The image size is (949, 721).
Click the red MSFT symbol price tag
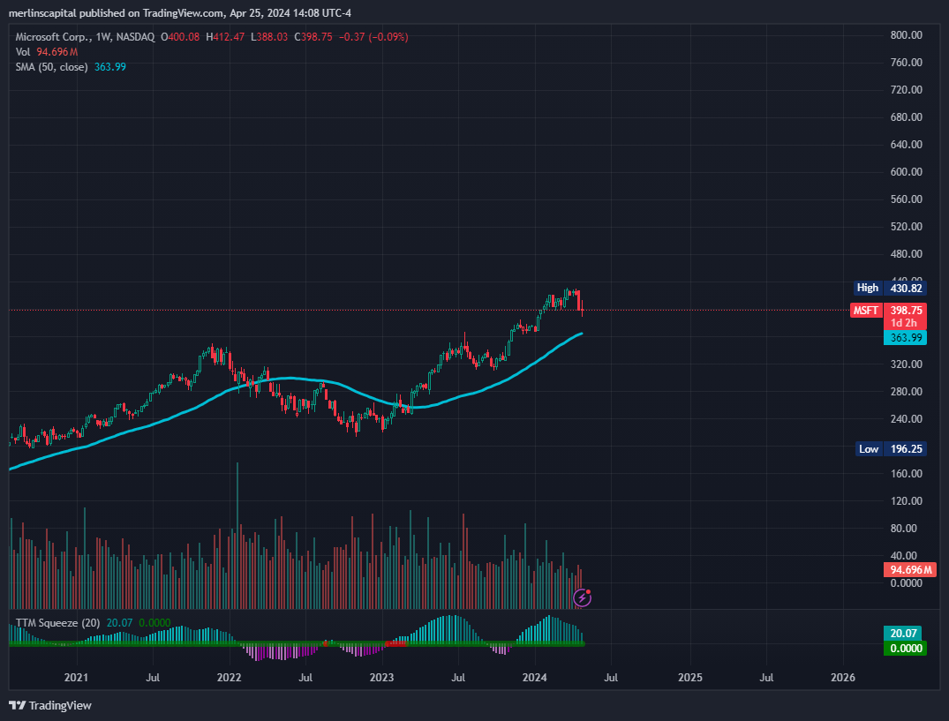(866, 311)
